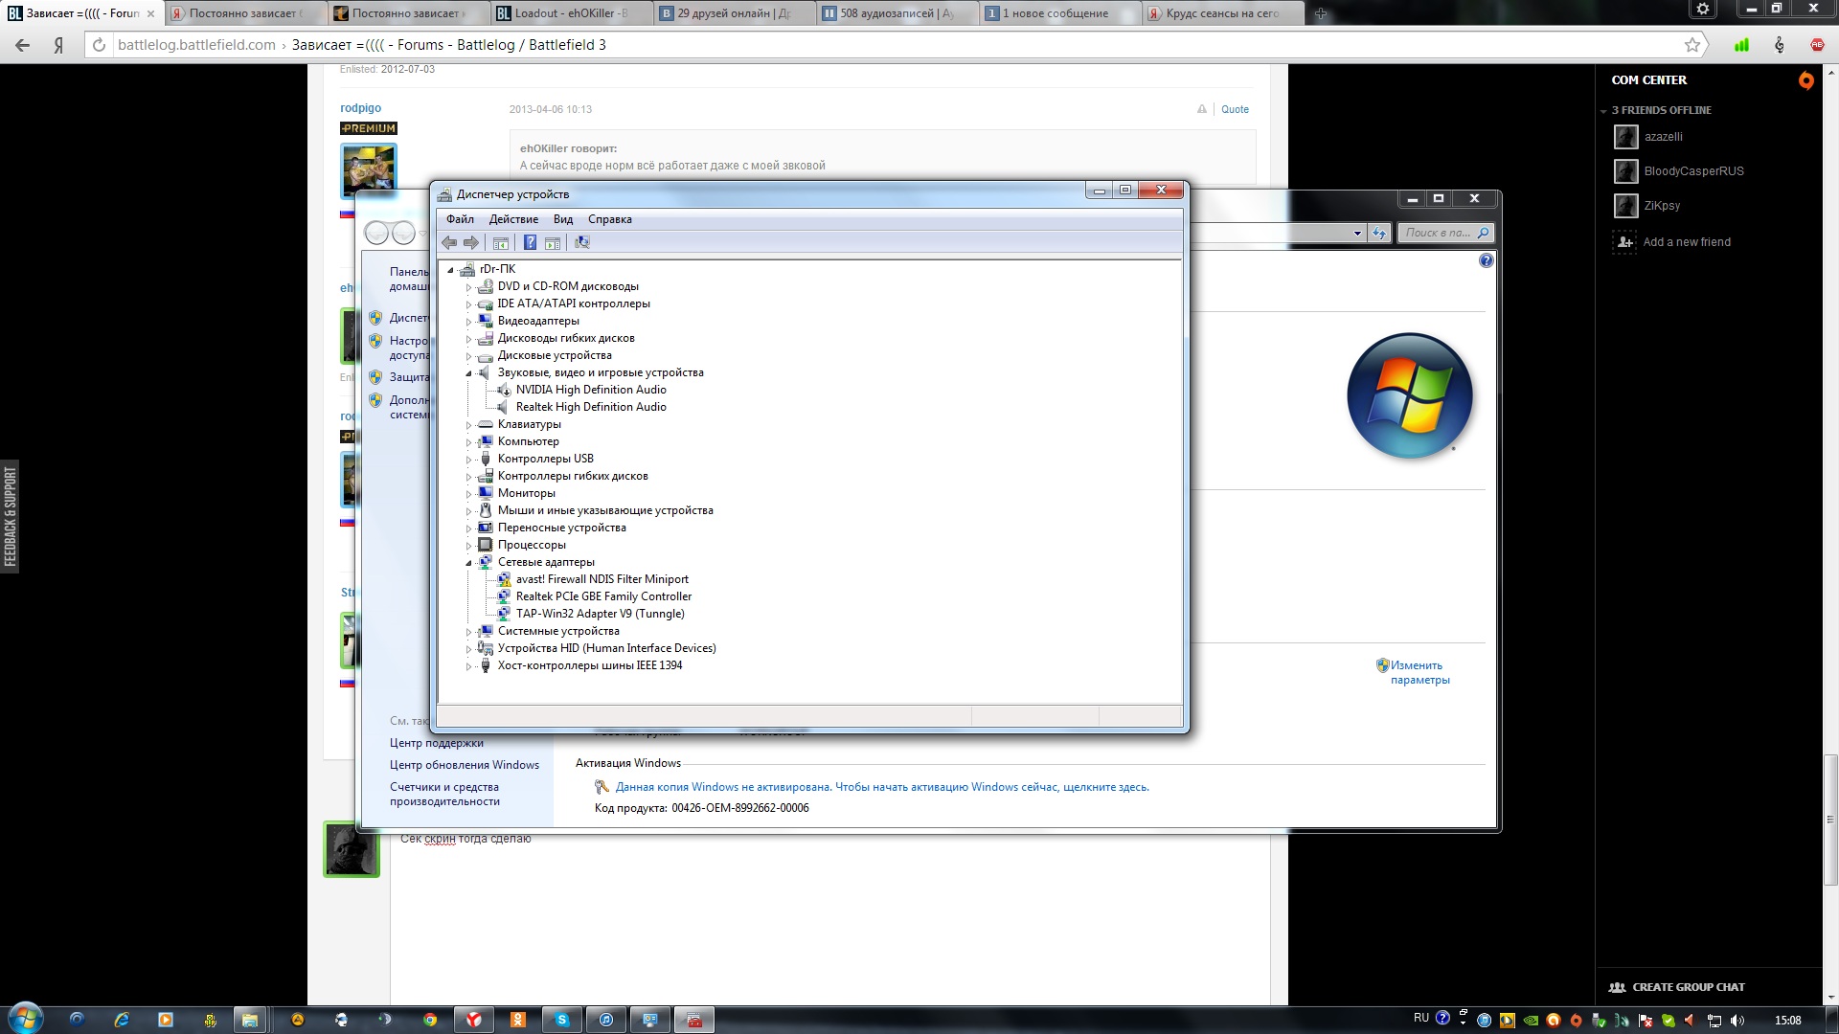
Task: Select friend BloodyCasperRUS in Com Center
Action: (x=1693, y=171)
